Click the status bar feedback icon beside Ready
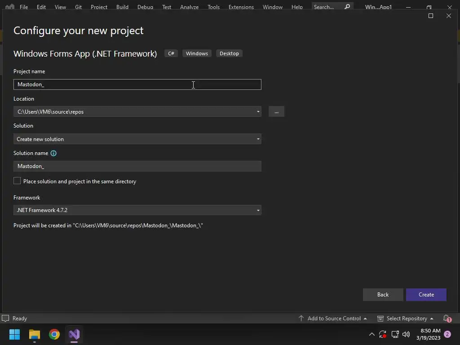This screenshot has height=345, width=460. pos(5,318)
